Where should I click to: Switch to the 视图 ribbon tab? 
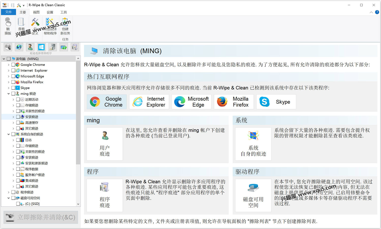click(36, 12)
